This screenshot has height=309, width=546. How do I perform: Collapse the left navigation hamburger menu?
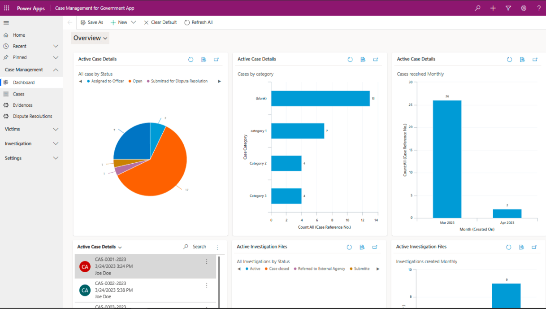(6, 23)
